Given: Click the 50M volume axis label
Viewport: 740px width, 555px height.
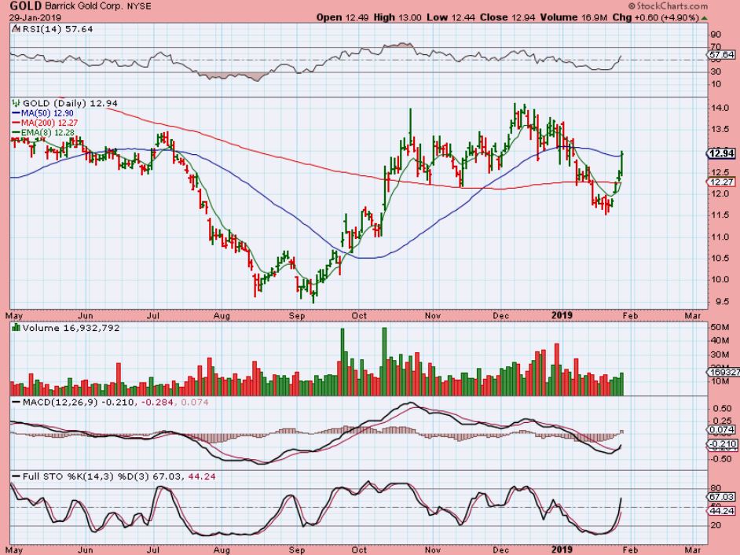Looking at the screenshot, I should (x=718, y=327).
